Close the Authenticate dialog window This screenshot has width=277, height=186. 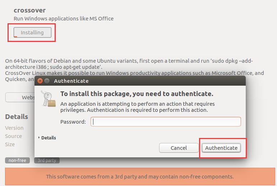40,81
